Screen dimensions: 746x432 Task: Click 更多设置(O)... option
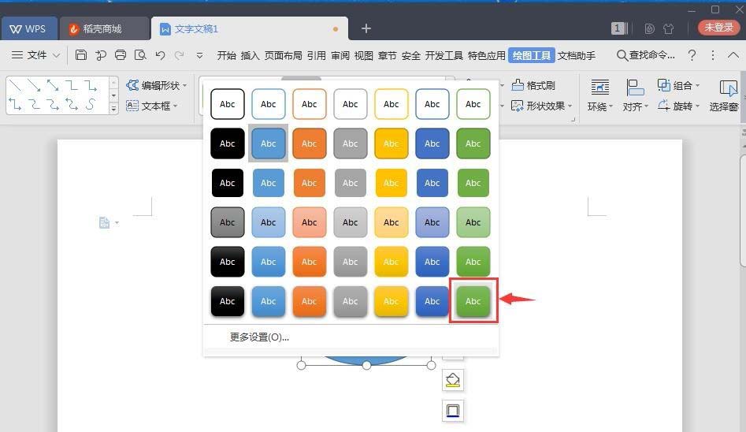(259, 337)
